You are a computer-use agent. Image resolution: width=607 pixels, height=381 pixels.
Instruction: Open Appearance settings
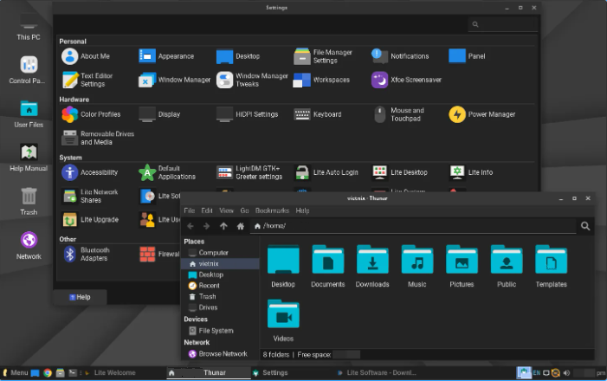click(x=166, y=56)
